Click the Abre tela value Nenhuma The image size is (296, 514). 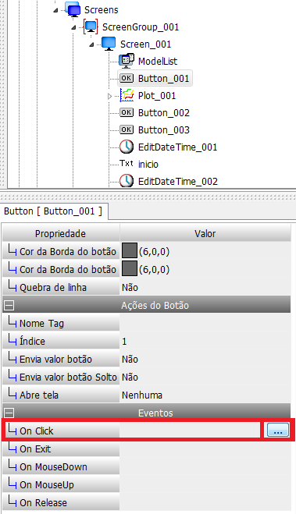(142, 395)
